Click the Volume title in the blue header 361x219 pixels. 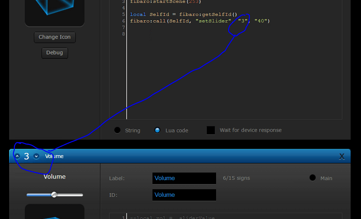click(54, 156)
